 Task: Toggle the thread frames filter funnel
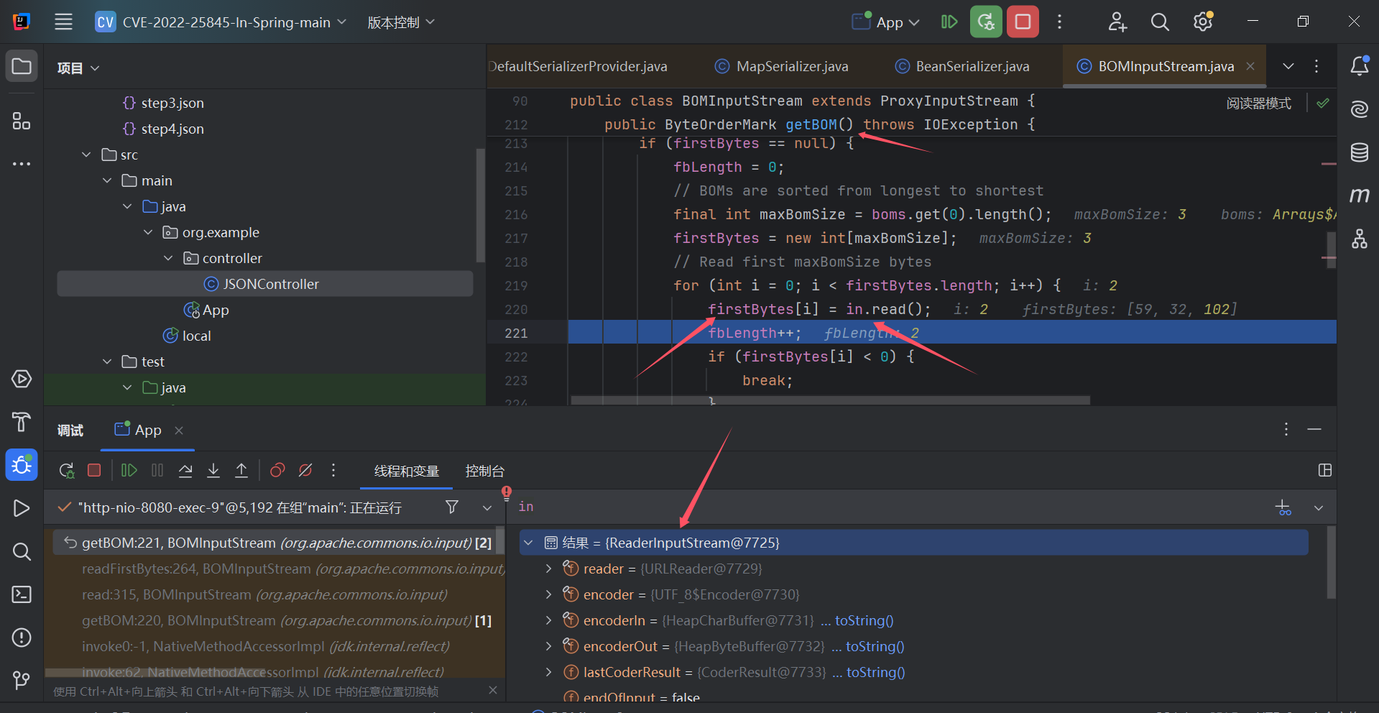(x=452, y=507)
